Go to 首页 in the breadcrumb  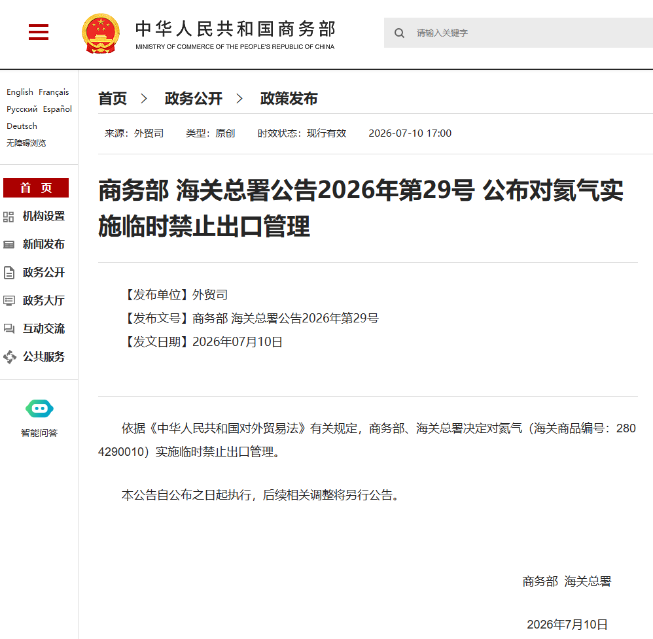coord(113,99)
